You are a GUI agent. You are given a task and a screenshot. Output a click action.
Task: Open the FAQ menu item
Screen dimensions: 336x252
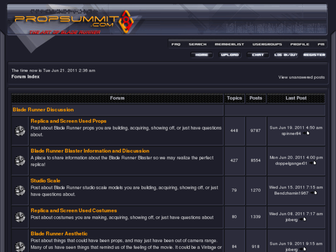pos(176,44)
